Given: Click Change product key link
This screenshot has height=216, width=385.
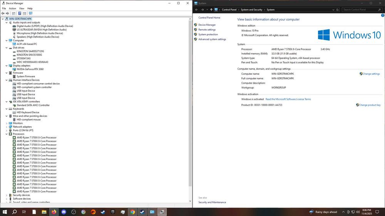Looking at the screenshot, I should click(x=370, y=105).
